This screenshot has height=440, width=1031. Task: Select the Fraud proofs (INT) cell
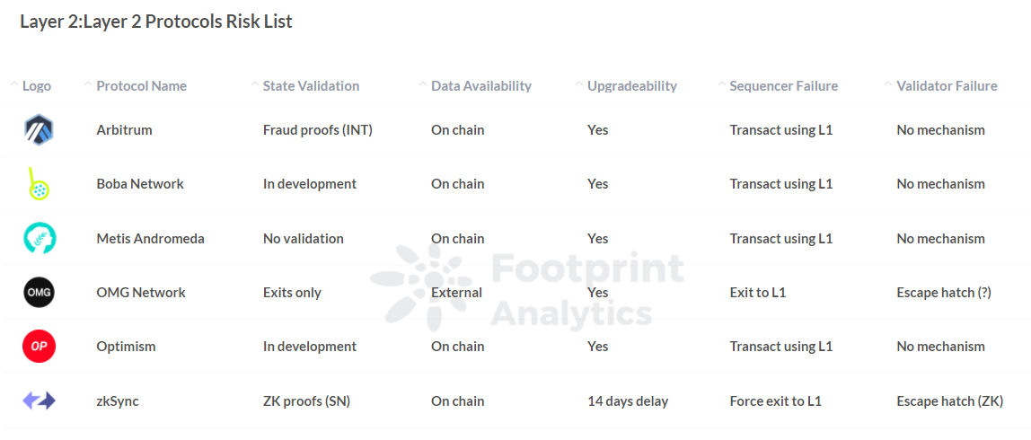coord(318,129)
